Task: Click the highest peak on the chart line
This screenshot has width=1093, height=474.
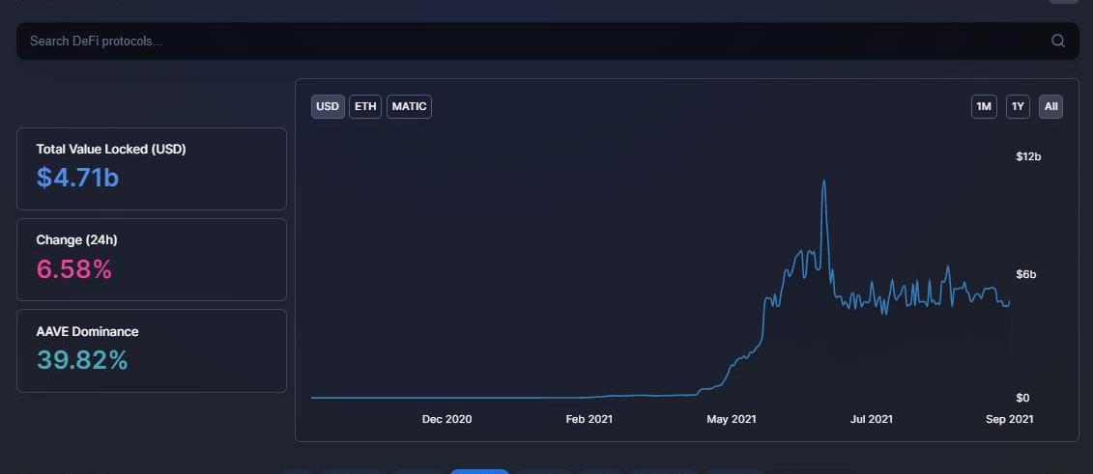Action: (x=823, y=181)
